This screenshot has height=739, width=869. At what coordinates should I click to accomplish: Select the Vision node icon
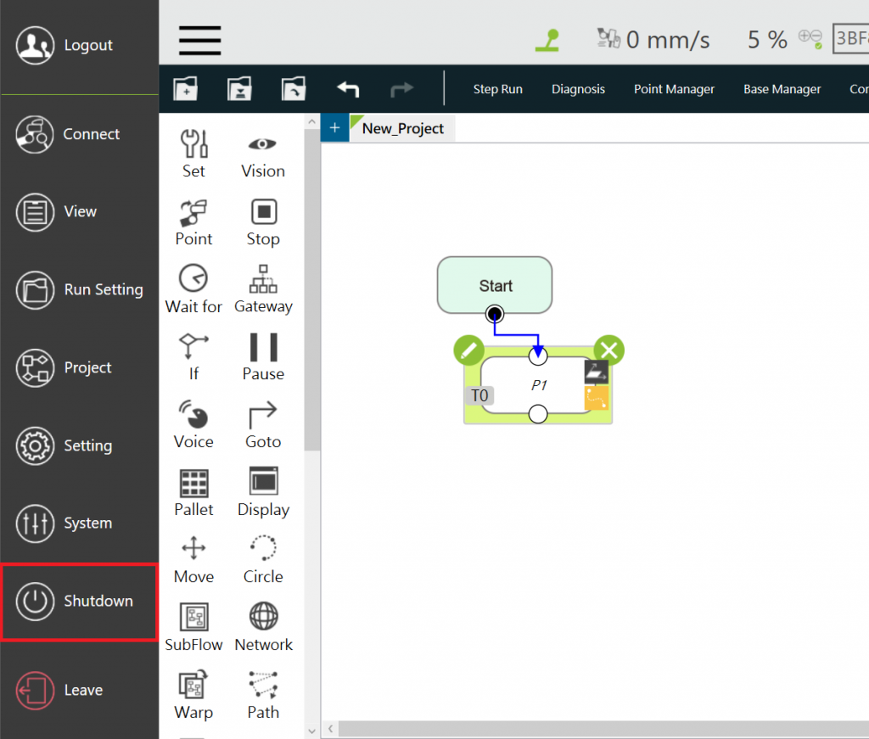(x=263, y=144)
